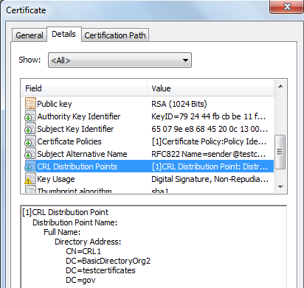Click the KeyID=79 24 44 fb value
Screen dimensions: 304x288
tap(209, 116)
